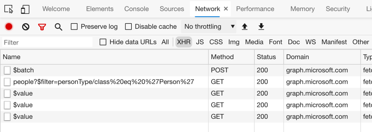Viewport: 372px width, 132px height.
Task: Open the Performance tab
Action: [x=255, y=9]
